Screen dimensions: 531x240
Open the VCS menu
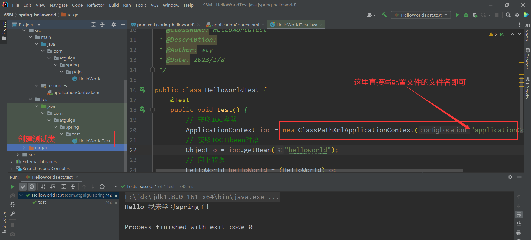tap(155, 5)
